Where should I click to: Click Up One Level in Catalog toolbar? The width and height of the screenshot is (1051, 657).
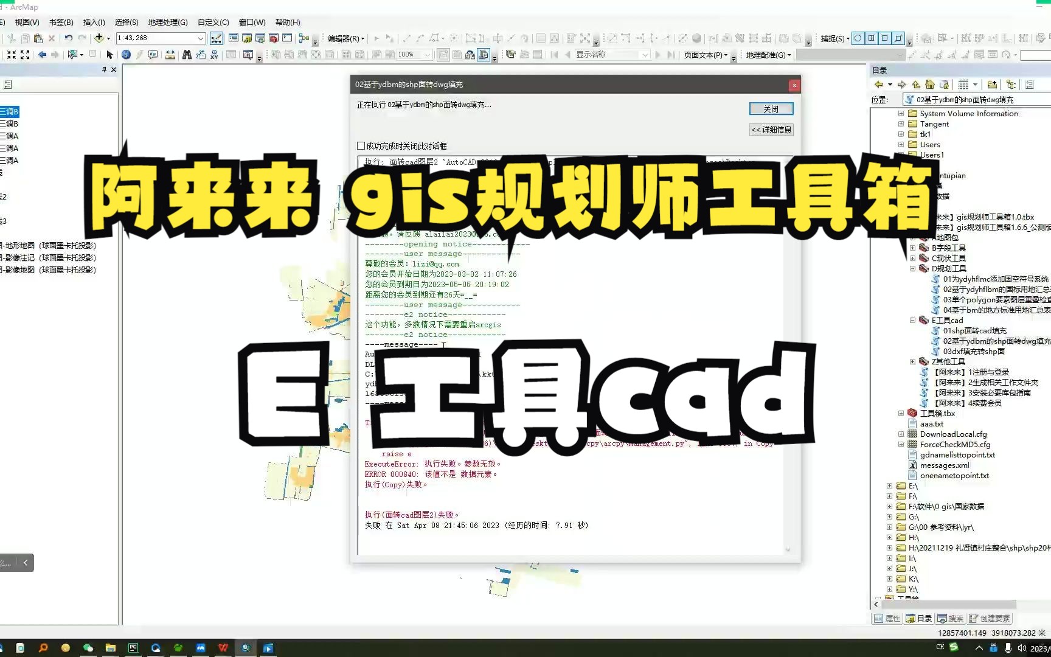[x=916, y=85]
